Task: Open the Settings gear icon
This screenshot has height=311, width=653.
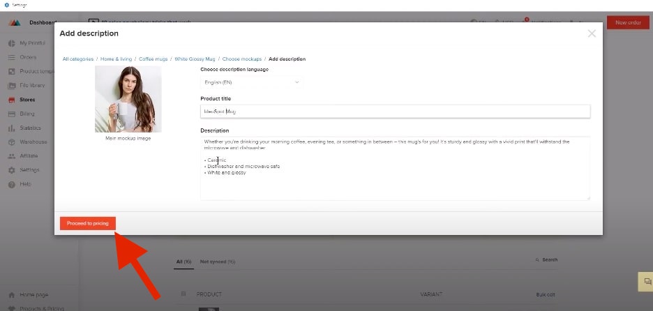Action: [x=12, y=170]
